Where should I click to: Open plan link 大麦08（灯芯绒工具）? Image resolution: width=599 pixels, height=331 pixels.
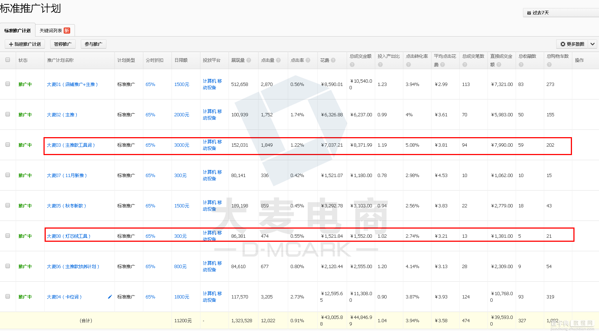69,236
